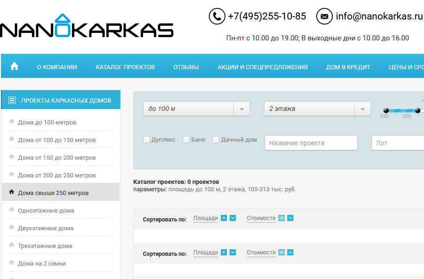Enable the Дуплекс checkbox
This screenshot has width=424, height=279.
point(147,140)
